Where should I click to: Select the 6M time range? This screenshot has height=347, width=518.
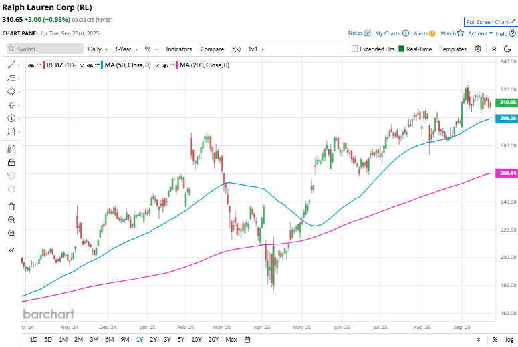tap(110, 340)
